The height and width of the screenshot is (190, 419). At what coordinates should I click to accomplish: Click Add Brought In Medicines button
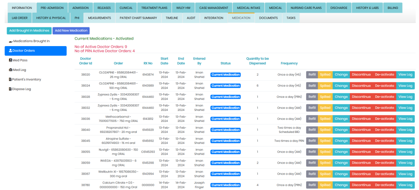29,31
